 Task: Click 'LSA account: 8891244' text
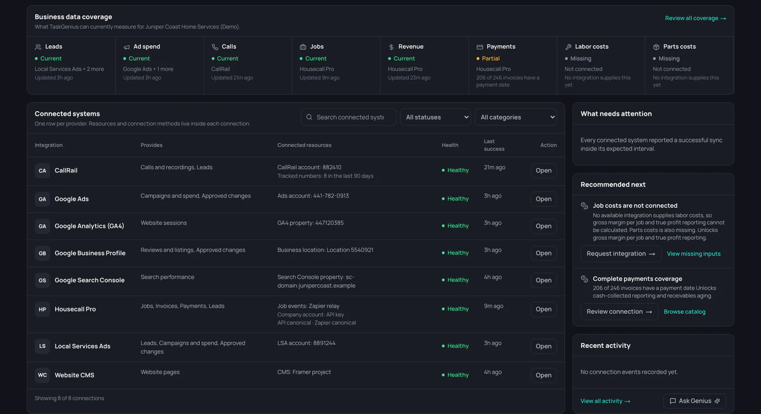coord(306,343)
